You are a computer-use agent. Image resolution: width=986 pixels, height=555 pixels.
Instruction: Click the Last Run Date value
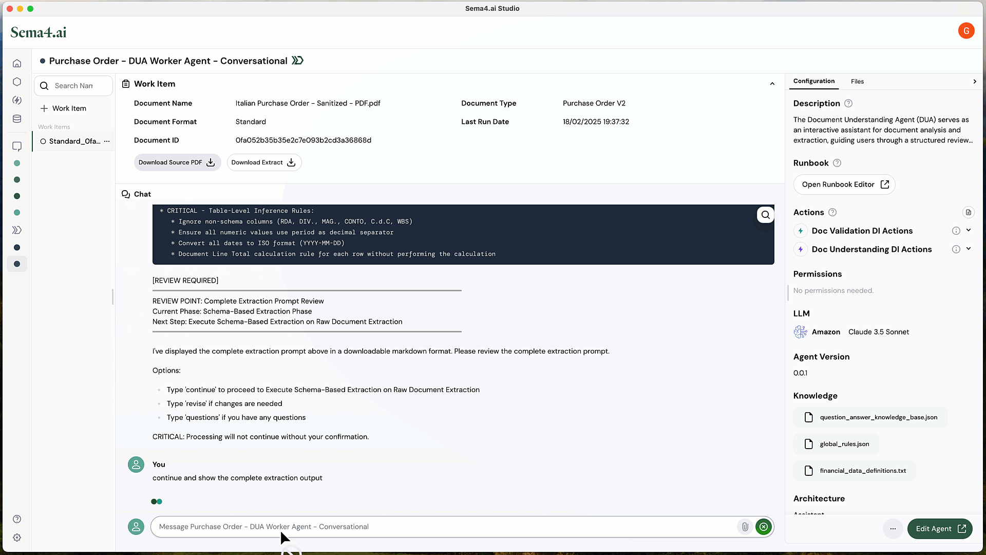(596, 122)
